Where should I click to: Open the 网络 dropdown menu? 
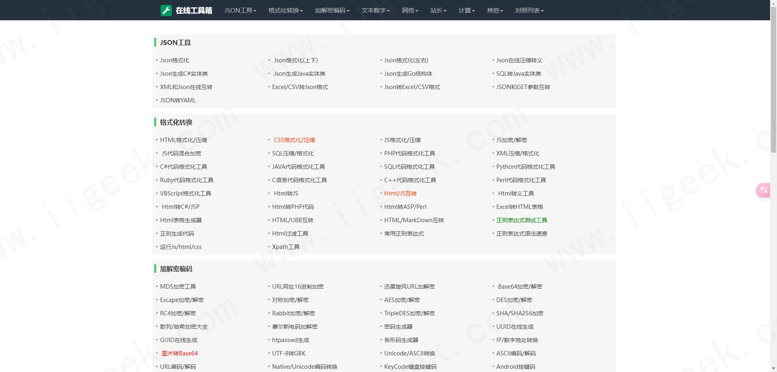[x=410, y=11]
